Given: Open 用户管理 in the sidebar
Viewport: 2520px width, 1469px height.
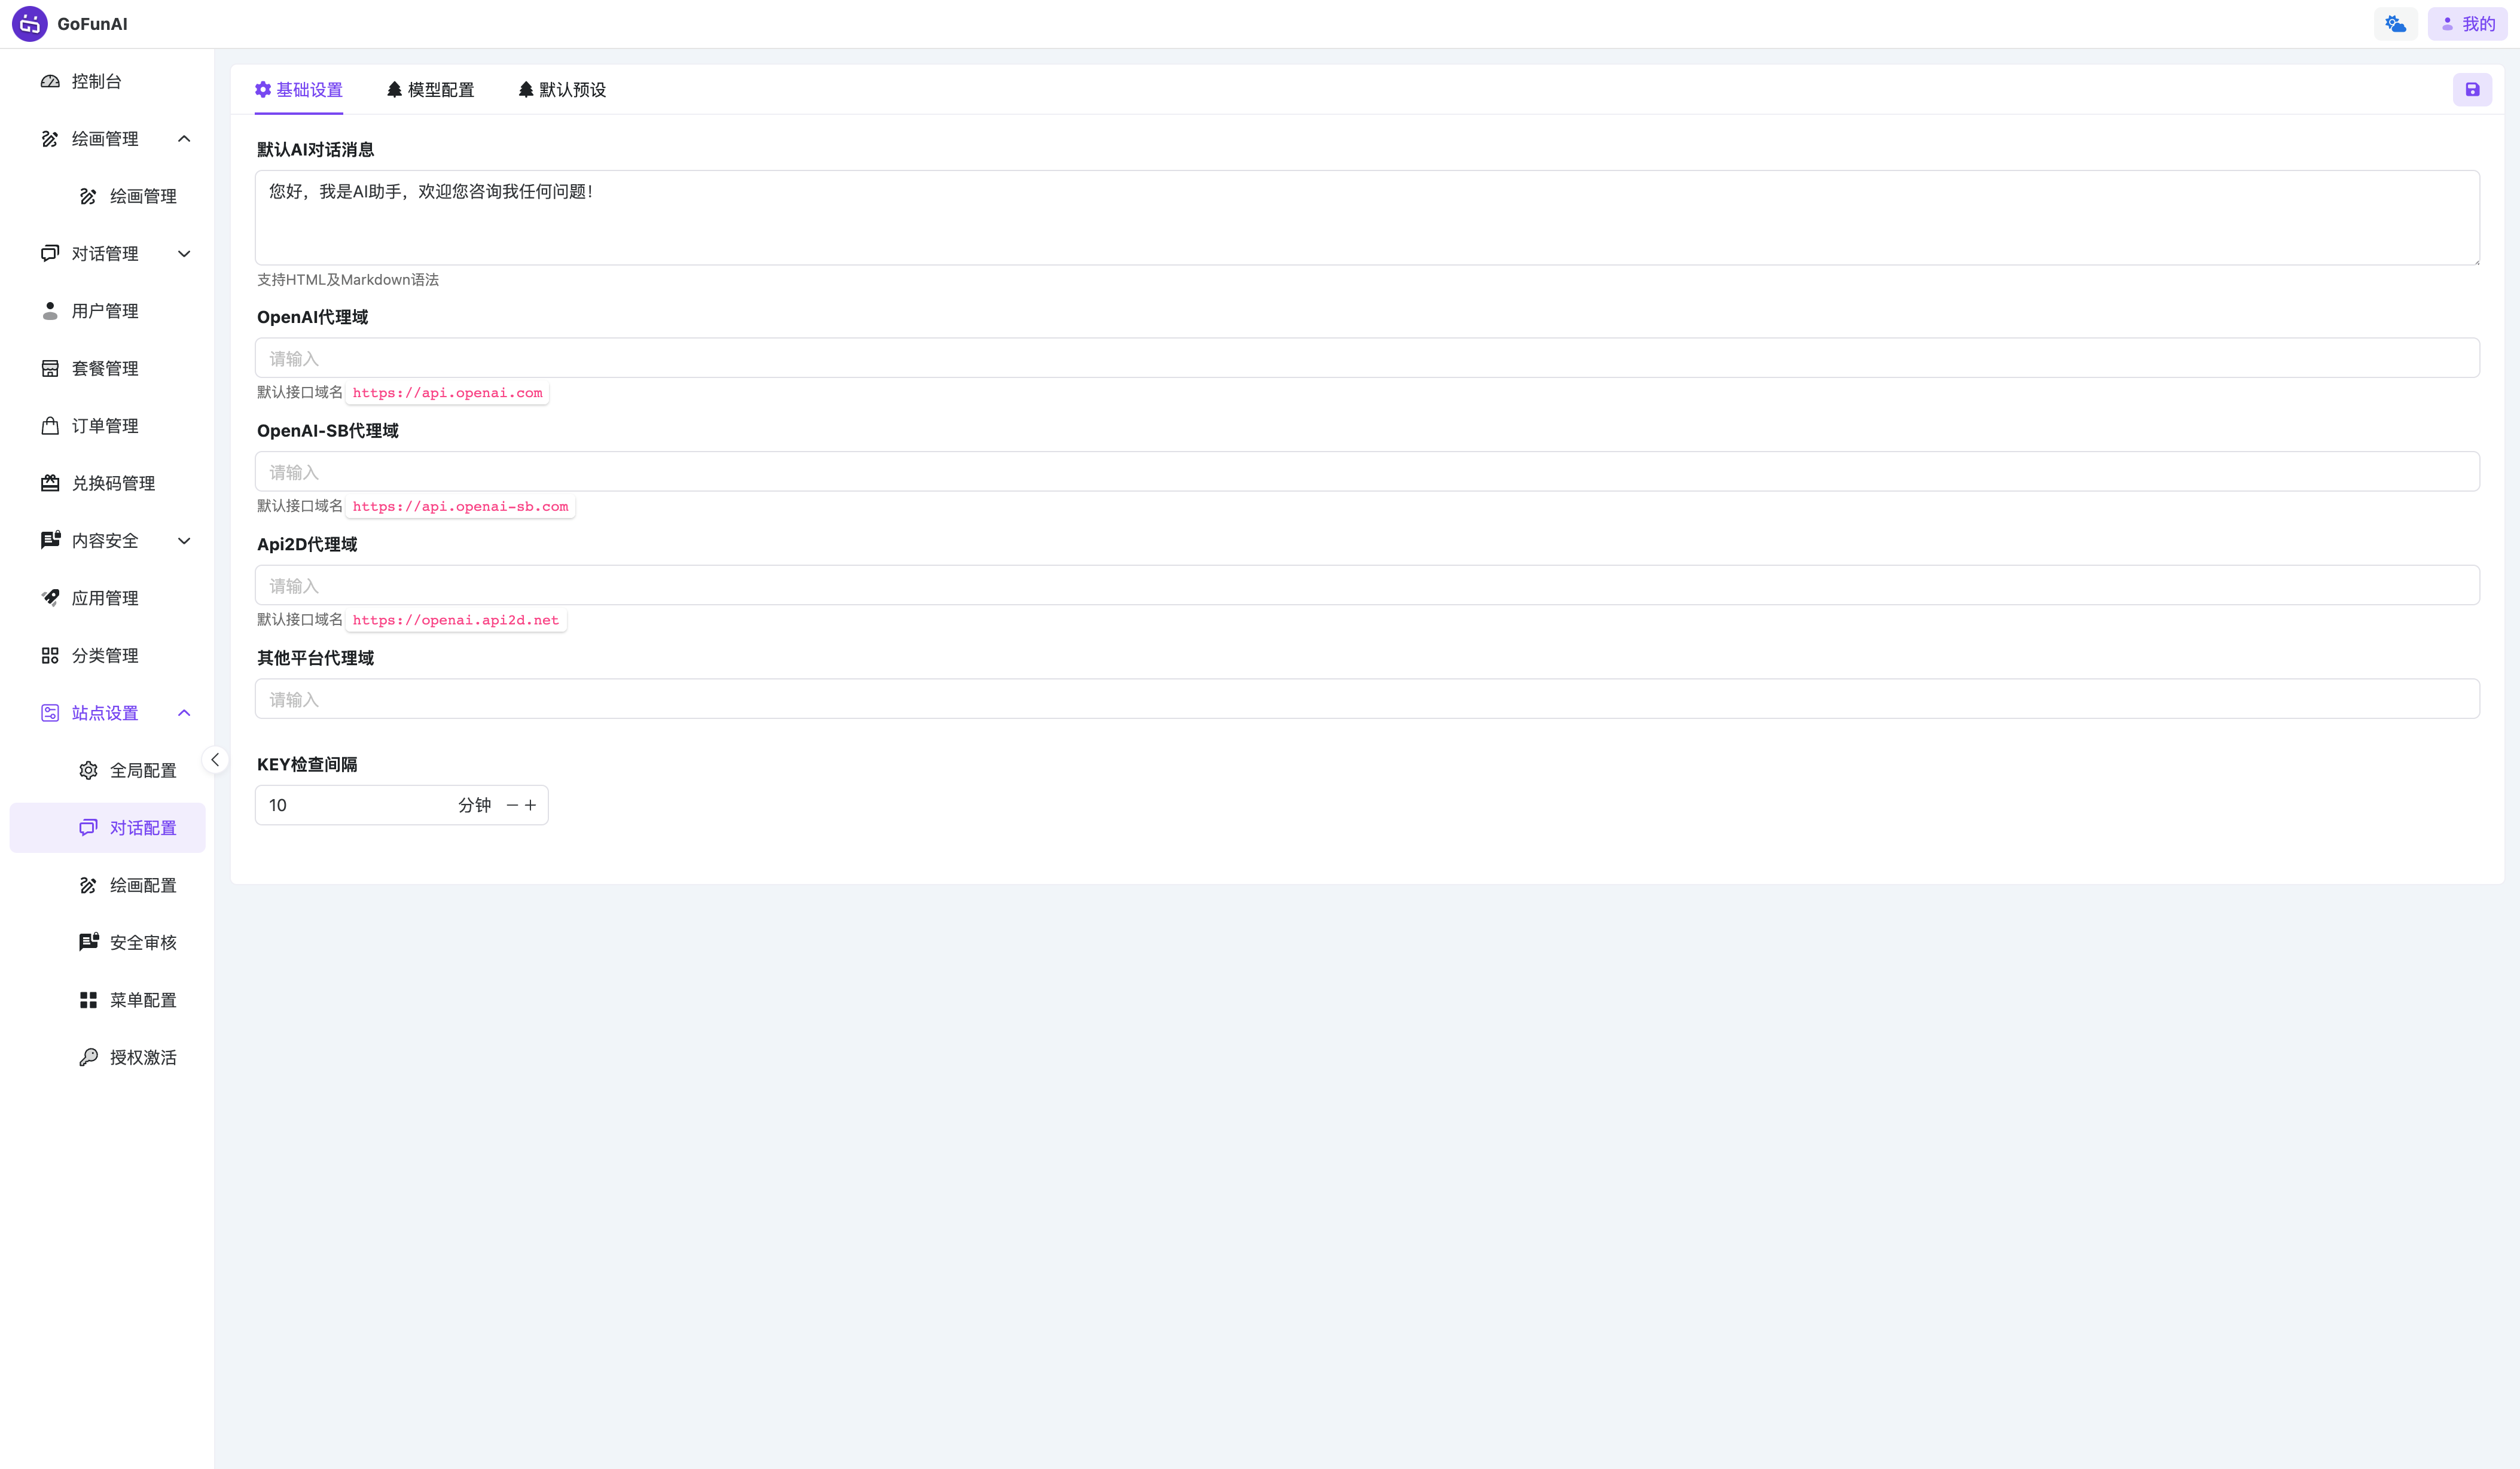Looking at the screenshot, I should tap(104, 311).
